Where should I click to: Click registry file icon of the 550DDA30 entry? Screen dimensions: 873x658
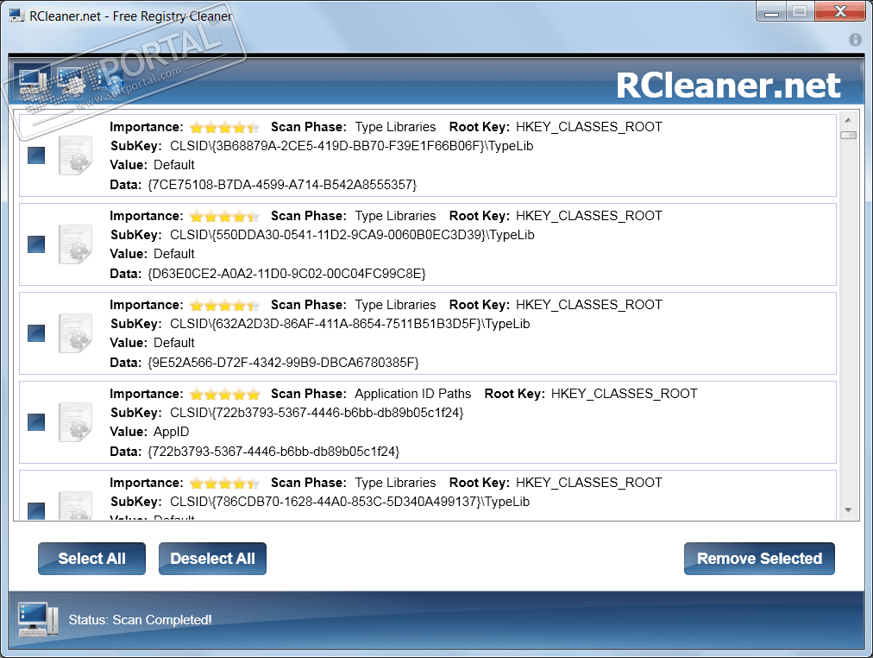click(76, 244)
